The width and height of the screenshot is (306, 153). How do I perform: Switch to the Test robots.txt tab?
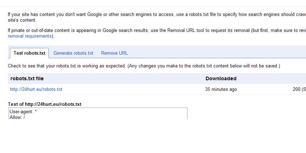pyautogui.click(x=30, y=53)
